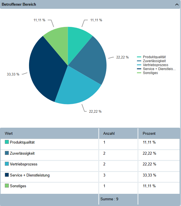The height and width of the screenshot is (206, 181).
Task: Click Zuverlässigkeit in the chart legend
Action: [151, 61]
